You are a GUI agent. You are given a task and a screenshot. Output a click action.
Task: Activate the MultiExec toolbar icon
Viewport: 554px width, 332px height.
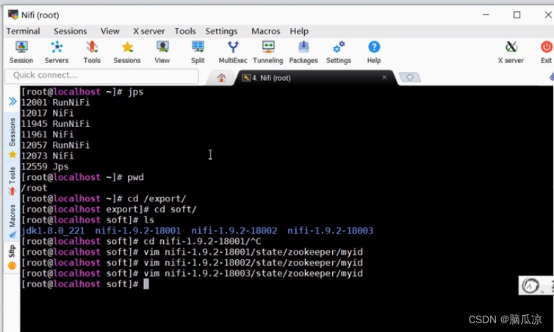(233, 52)
